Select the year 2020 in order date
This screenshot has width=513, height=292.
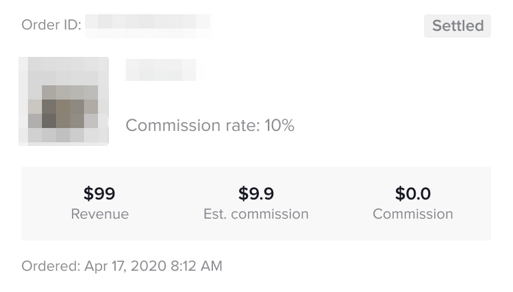click(148, 266)
